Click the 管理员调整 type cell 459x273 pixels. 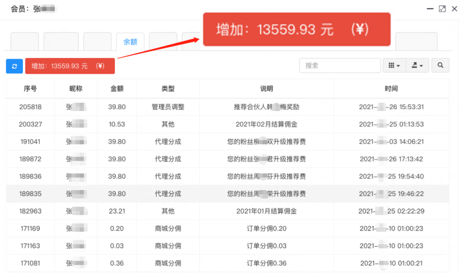point(168,107)
